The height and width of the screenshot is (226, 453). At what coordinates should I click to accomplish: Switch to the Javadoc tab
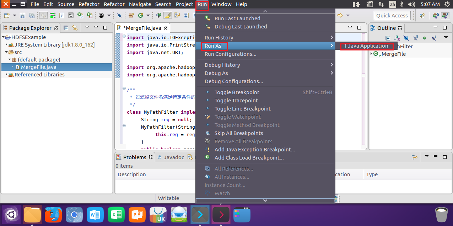point(171,157)
